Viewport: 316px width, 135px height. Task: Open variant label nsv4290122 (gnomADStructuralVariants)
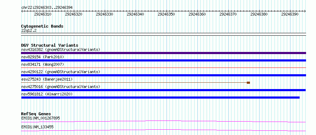coord(61,72)
